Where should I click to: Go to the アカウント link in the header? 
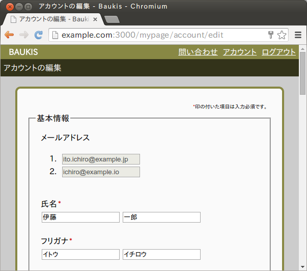tap(240, 52)
